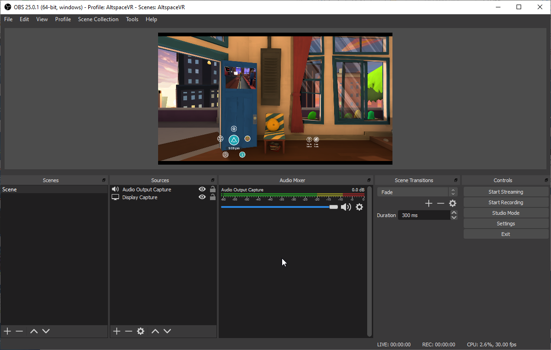Screen dimensions: 551x350
Task: Open transition properties gear icon
Action: [453, 203]
